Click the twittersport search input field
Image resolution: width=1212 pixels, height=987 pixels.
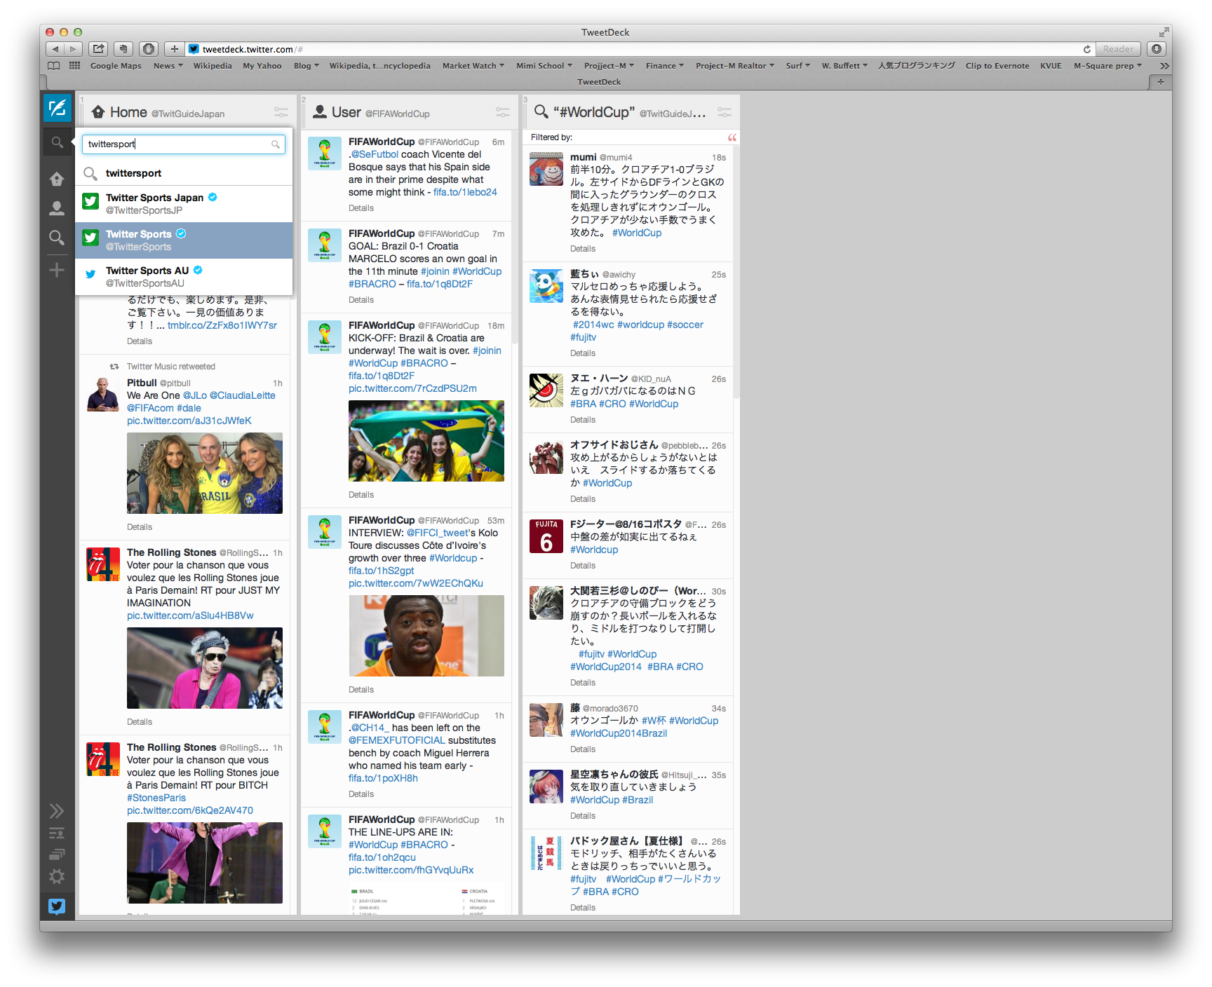[x=177, y=144]
